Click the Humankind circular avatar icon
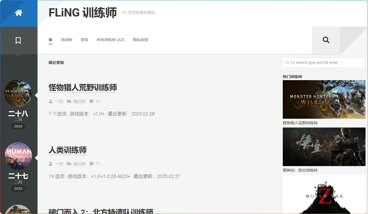Image resolution: width=368 pixels, height=214 pixels. point(18,156)
